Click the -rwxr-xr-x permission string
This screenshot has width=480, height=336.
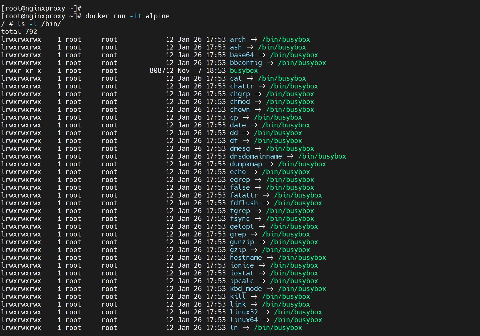coord(21,71)
